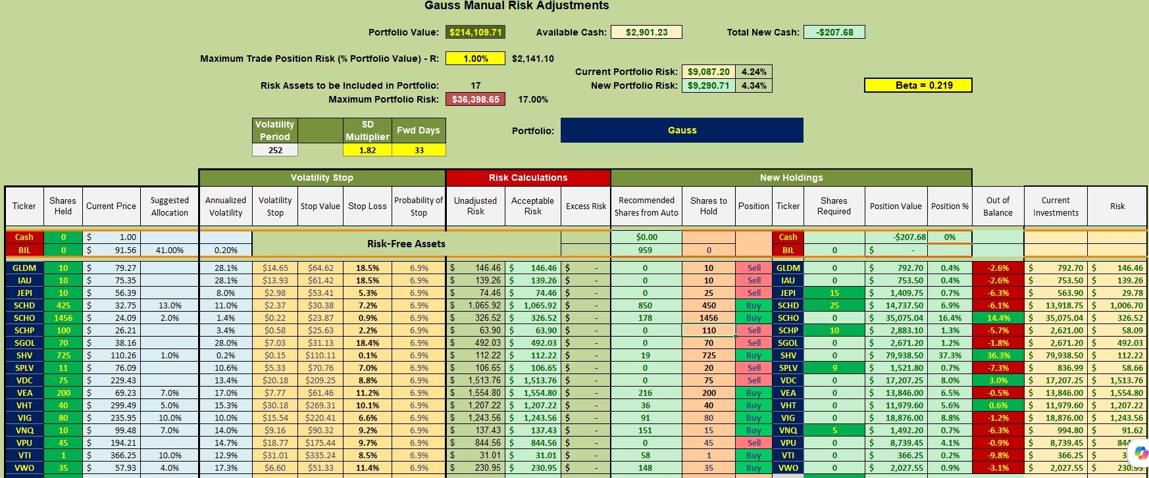Click the Probability of Stop header

419,206
